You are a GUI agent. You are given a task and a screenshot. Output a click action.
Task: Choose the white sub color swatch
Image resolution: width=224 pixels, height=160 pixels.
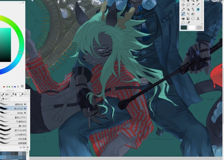tap(191, 27)
